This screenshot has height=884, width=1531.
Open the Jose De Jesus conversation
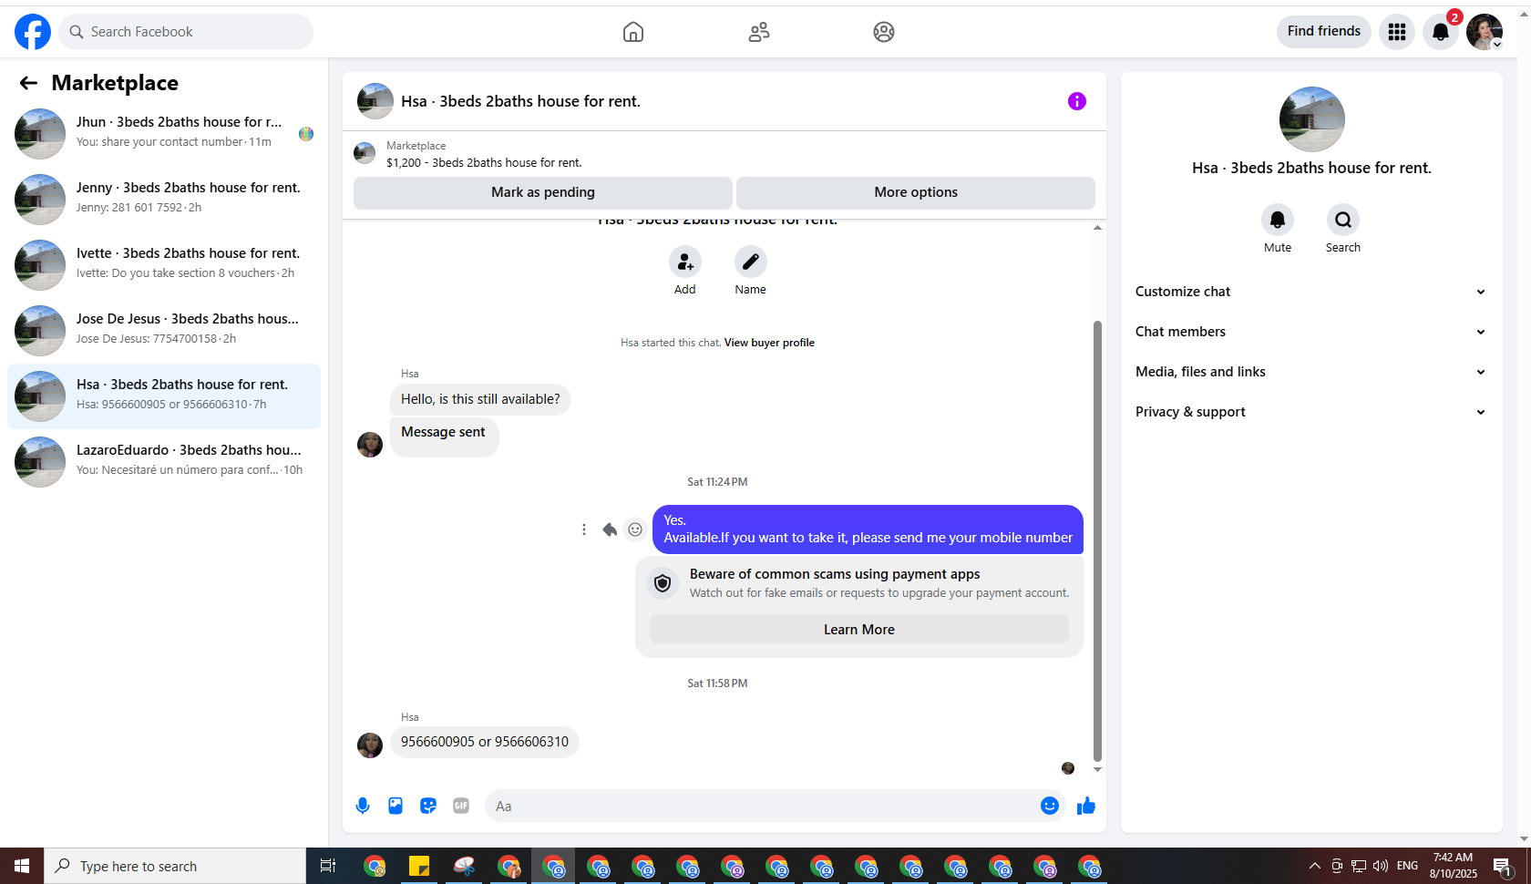click(164, 331)
